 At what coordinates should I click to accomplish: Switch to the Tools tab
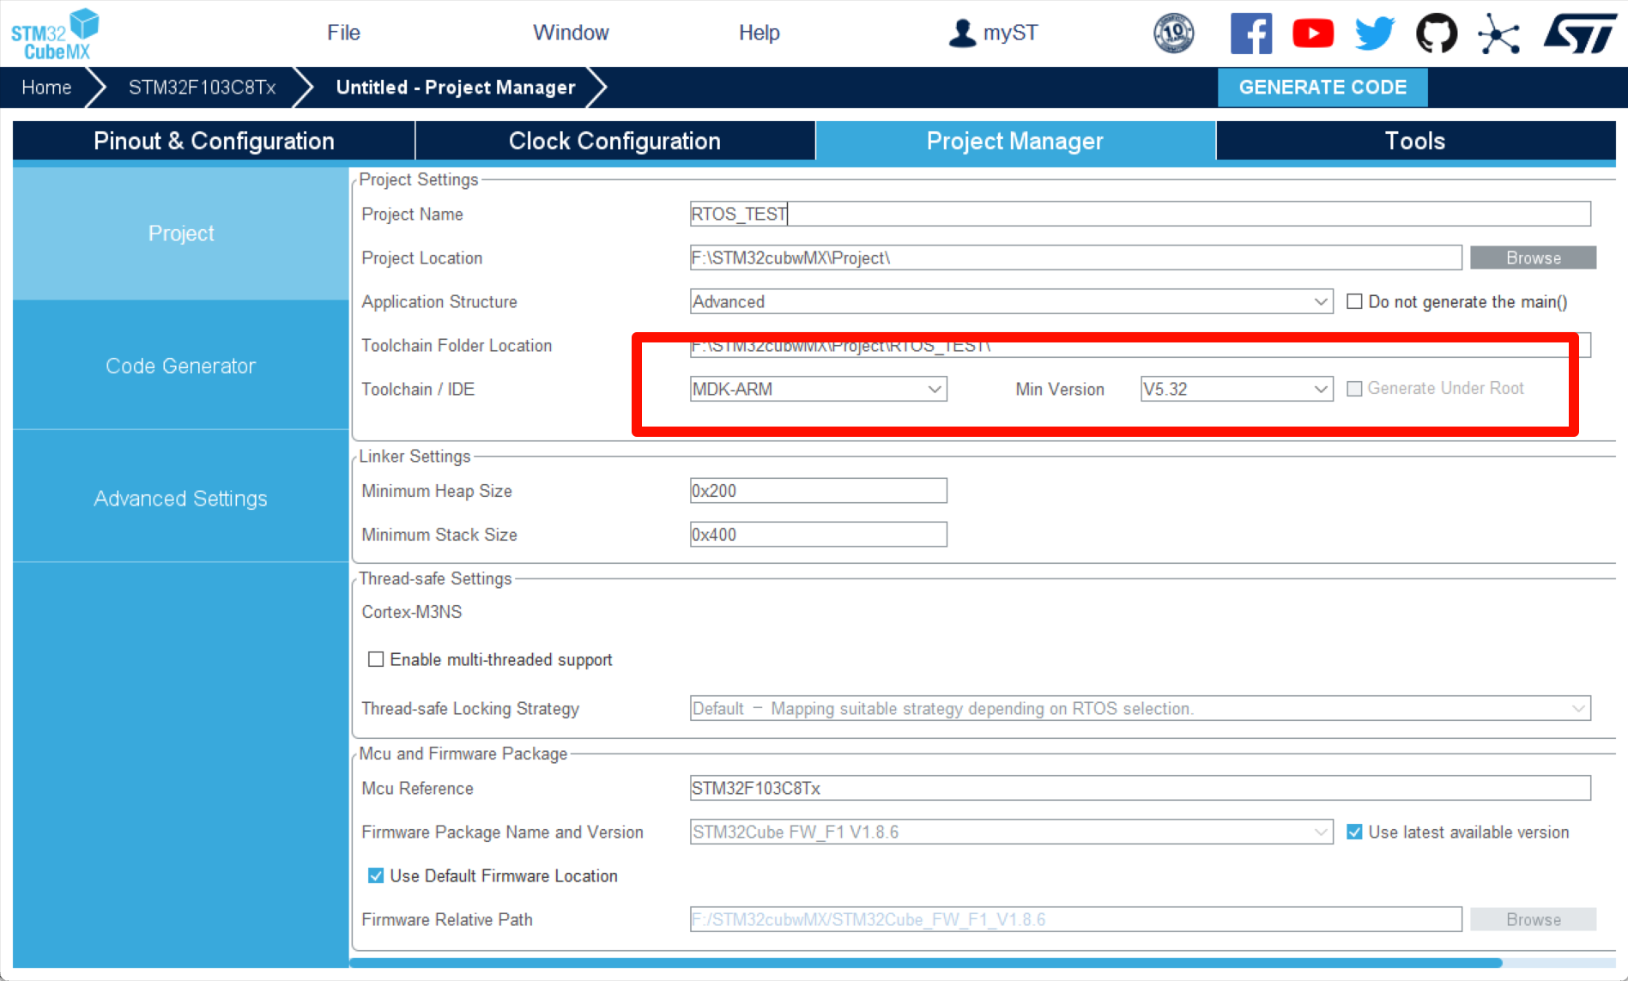[1415, 141]
